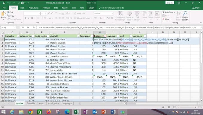Toggle Wrap Text

pyautogui.click(x=80, y=13)
